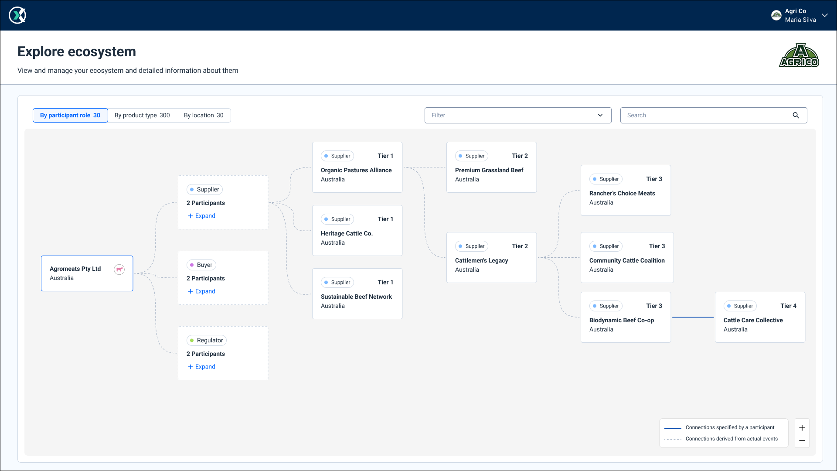837x471 pixels.
Task: Click the Agri Co avatar icon
Action: tap(776, 15)
